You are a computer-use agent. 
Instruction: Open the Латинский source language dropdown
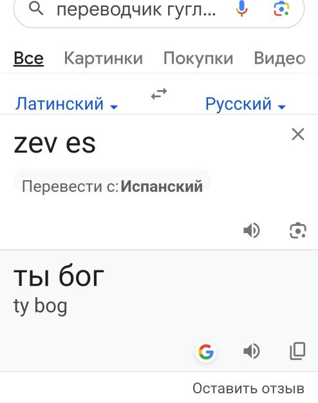[66, 104]
